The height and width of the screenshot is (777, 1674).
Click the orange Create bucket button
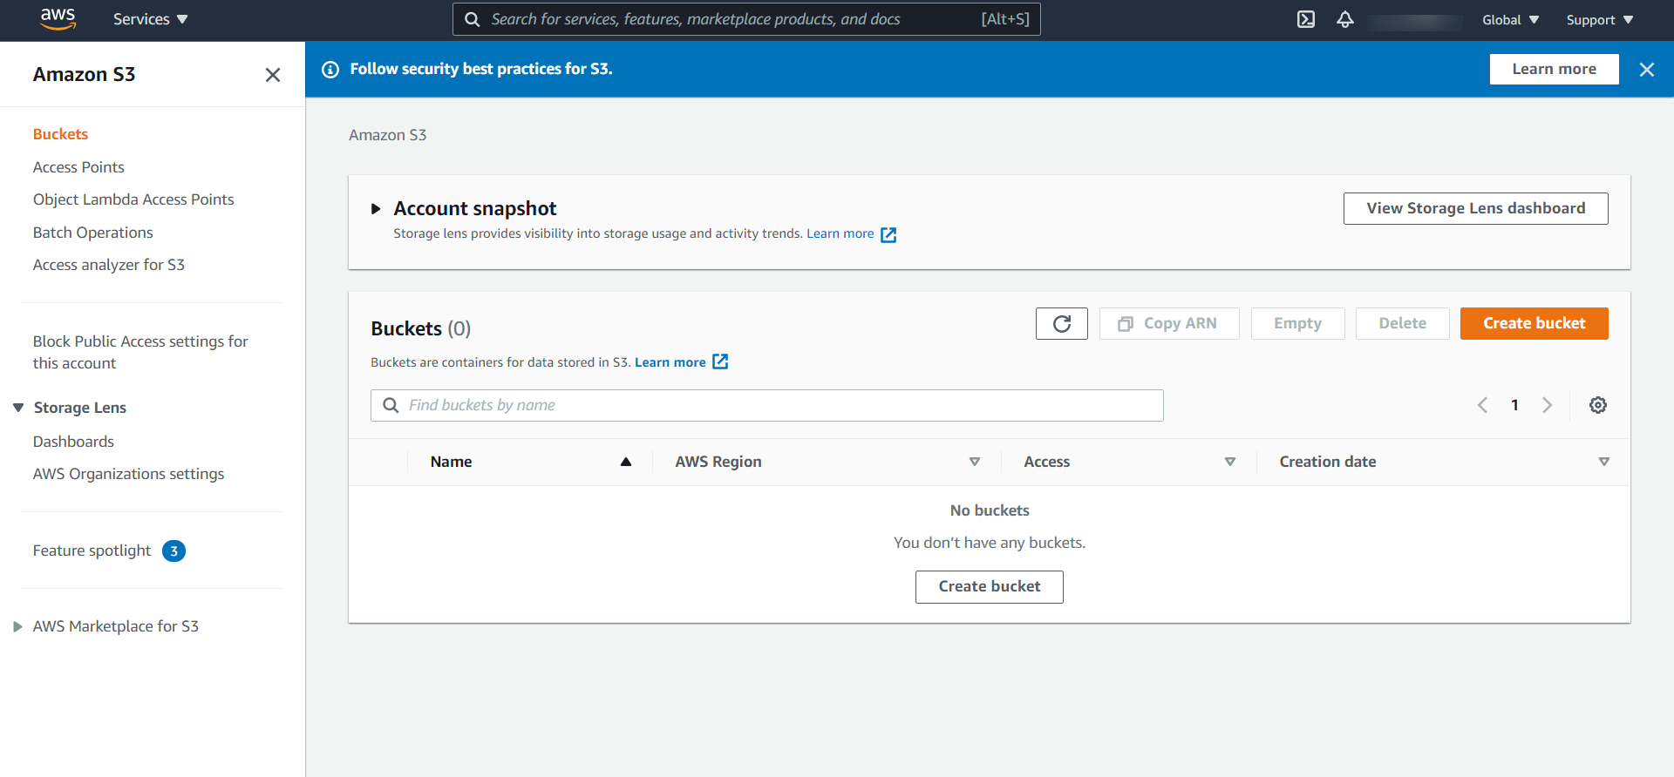pyautogui.click(x=1534, y=323)
